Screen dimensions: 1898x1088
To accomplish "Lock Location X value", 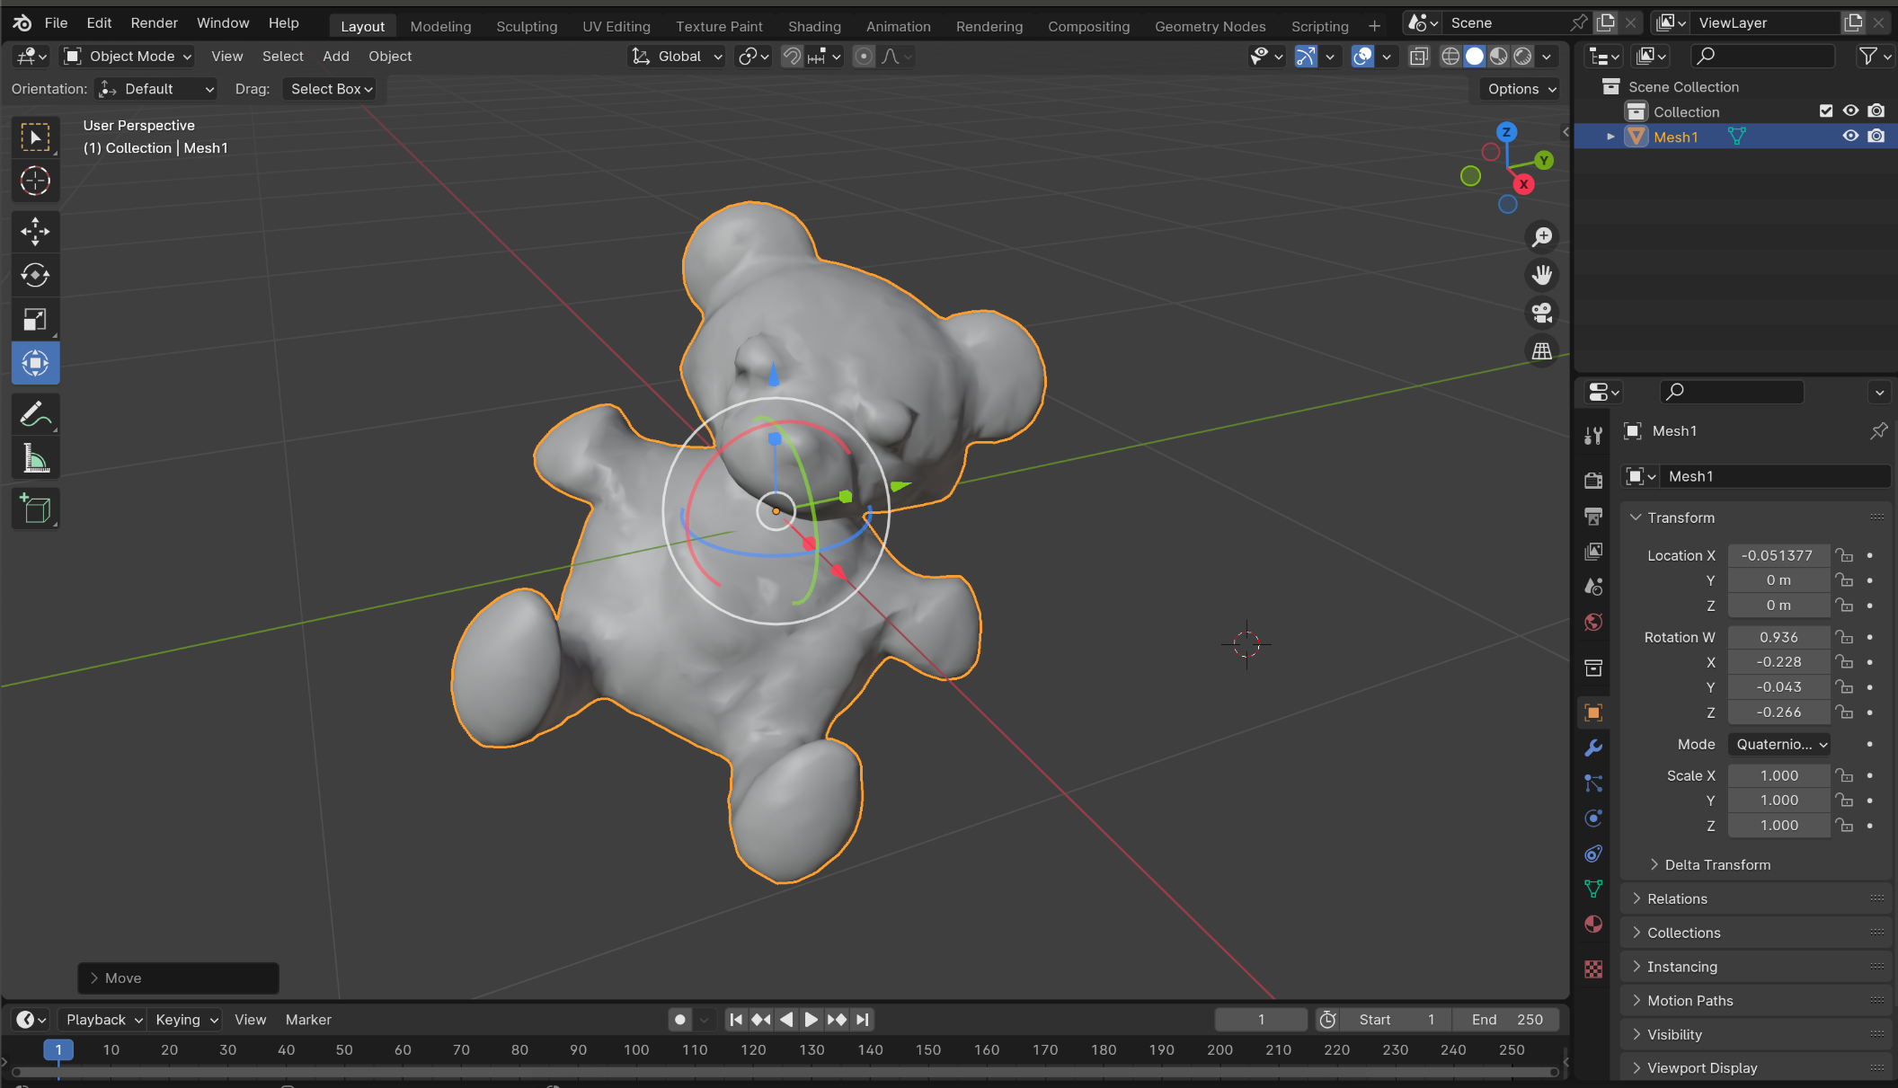I will click(x=1844, y=555).
